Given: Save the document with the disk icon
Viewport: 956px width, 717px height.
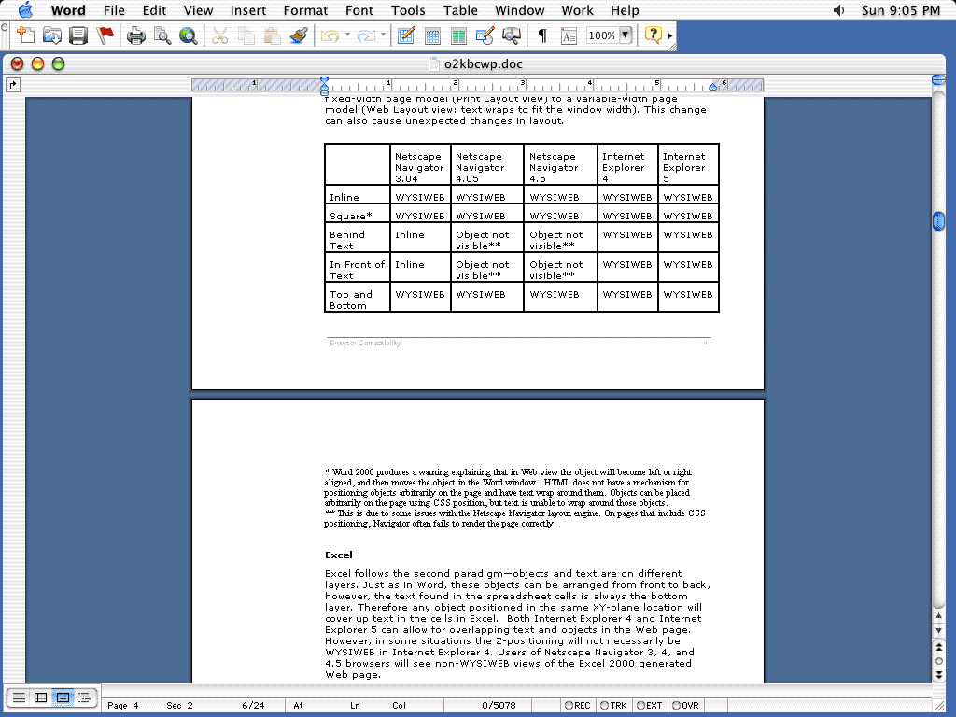Looking at the screenshot, I should [78, 35].
